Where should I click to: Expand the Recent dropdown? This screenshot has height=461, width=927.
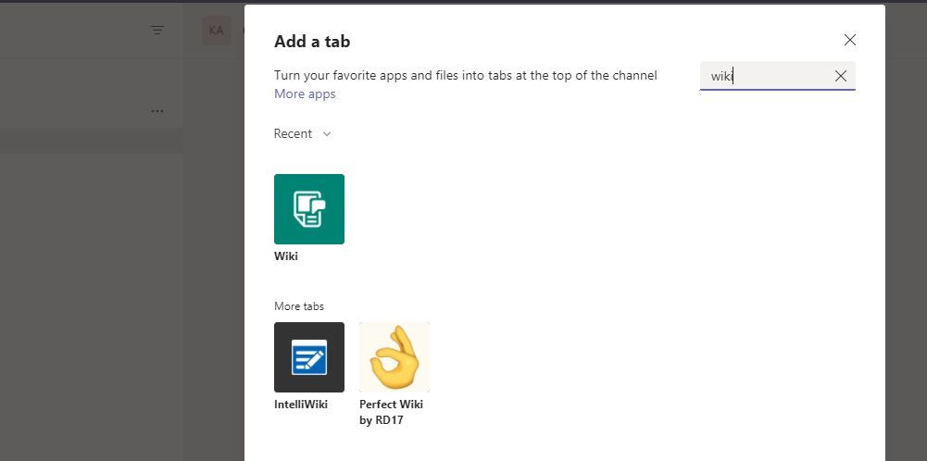(x=302, y=133)
